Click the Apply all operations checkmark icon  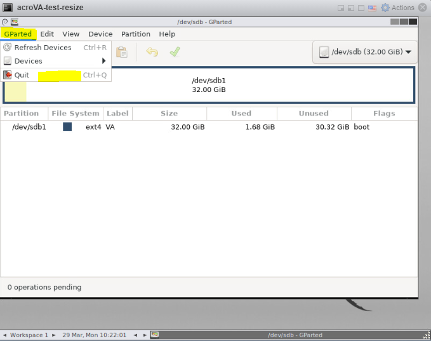[175, 51]
